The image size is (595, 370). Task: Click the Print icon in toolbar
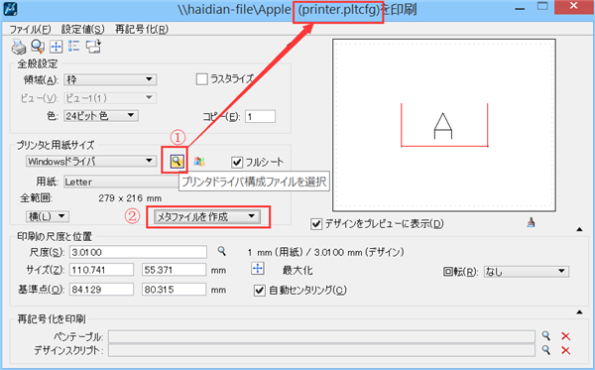click(x=18, y=47)
